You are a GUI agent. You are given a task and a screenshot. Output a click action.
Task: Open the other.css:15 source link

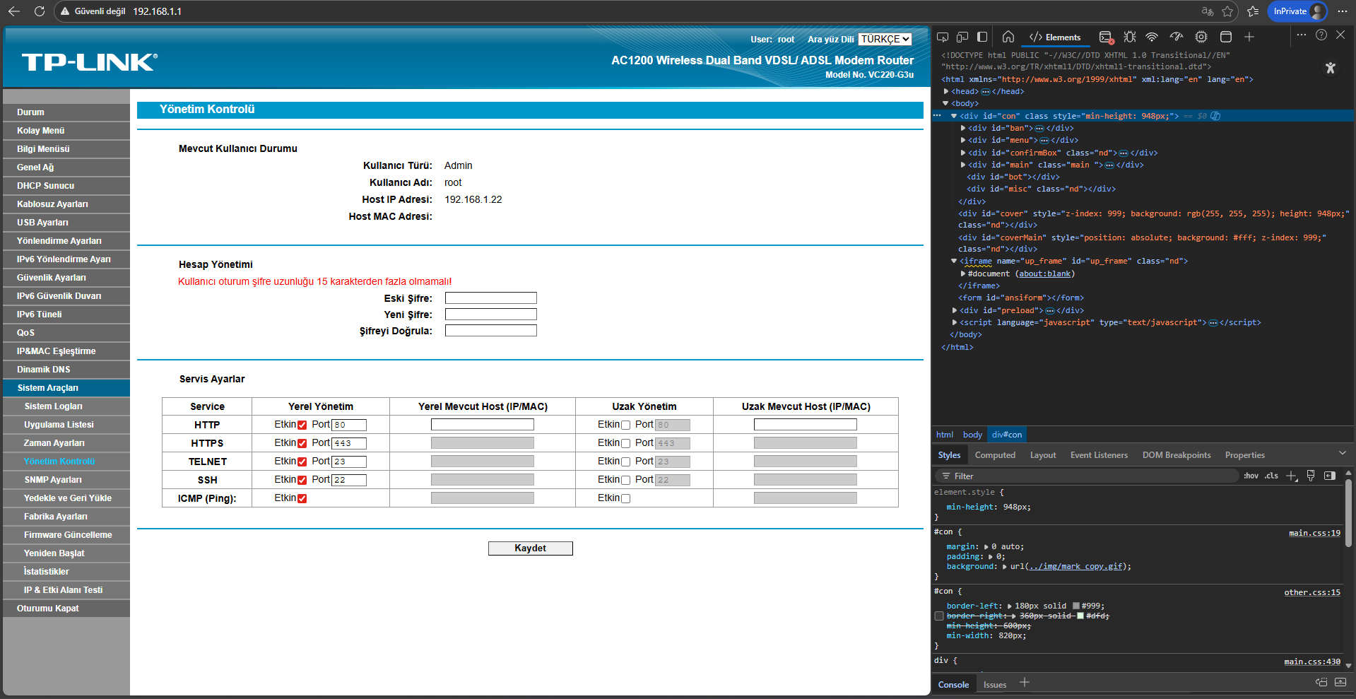click(1312, 592)
